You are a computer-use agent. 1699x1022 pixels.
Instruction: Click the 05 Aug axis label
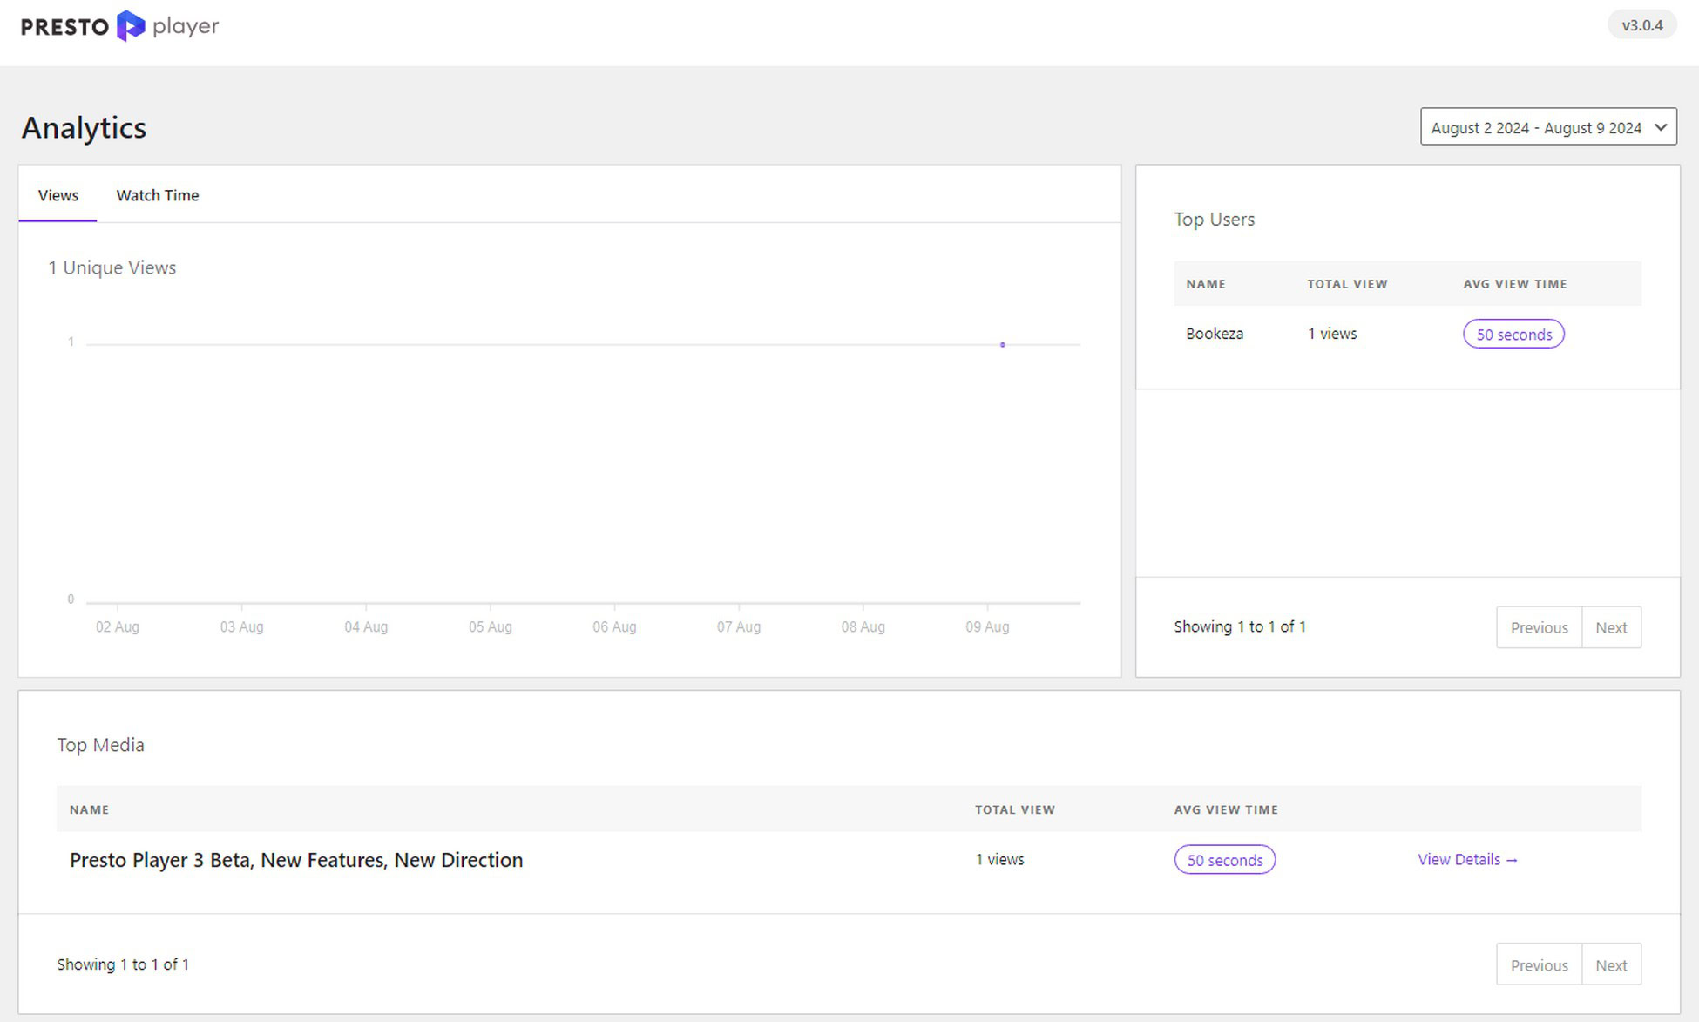[x=491, y=626]
